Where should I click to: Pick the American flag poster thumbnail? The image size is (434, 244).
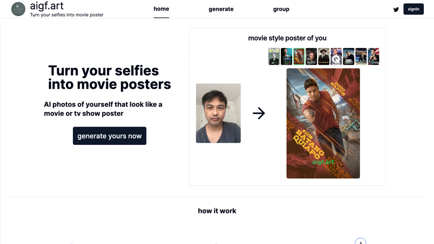coord(373,56)
